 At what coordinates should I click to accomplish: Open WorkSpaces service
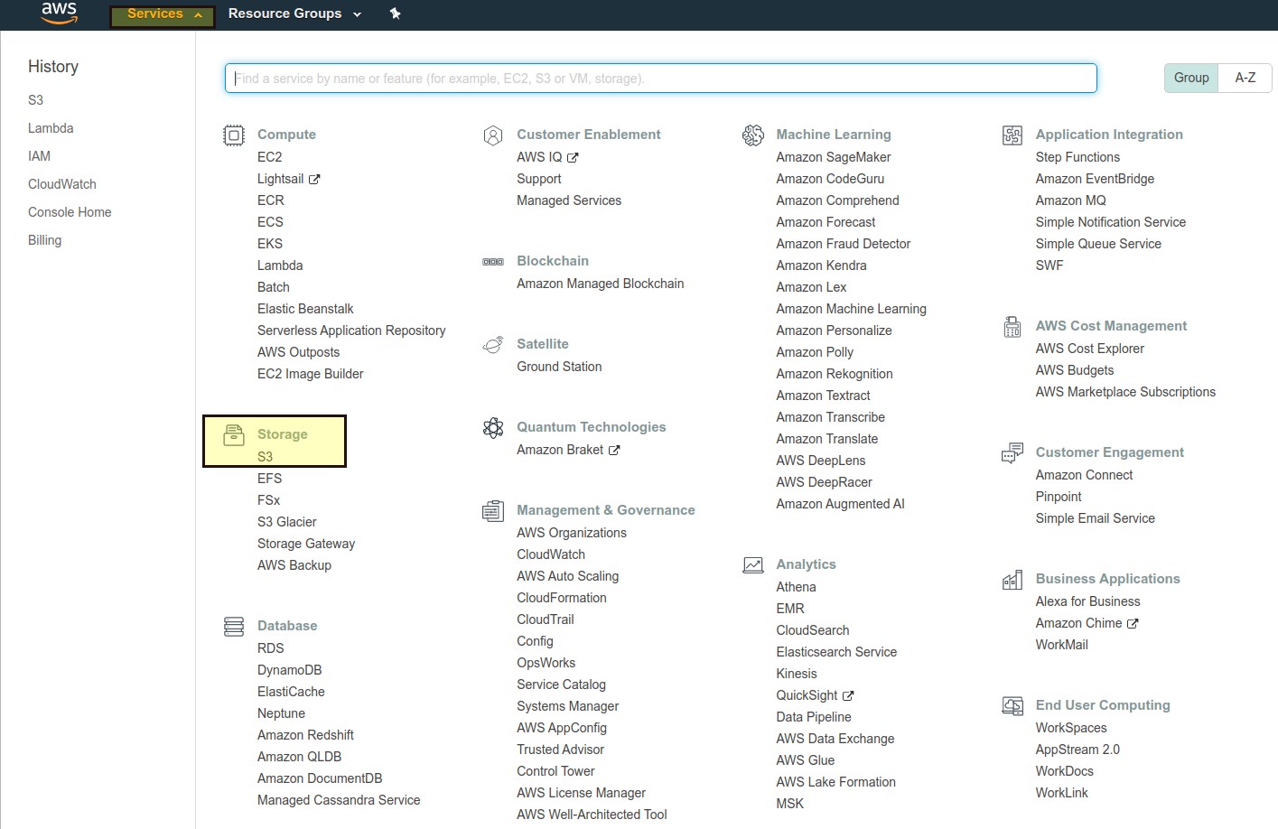pyautogui.click(x=1071, y=728)
